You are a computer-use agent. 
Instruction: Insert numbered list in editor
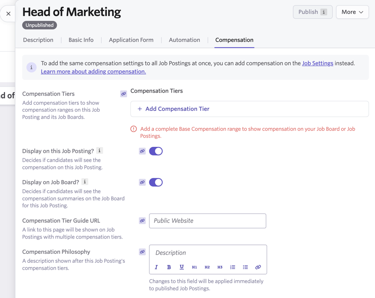233,267
